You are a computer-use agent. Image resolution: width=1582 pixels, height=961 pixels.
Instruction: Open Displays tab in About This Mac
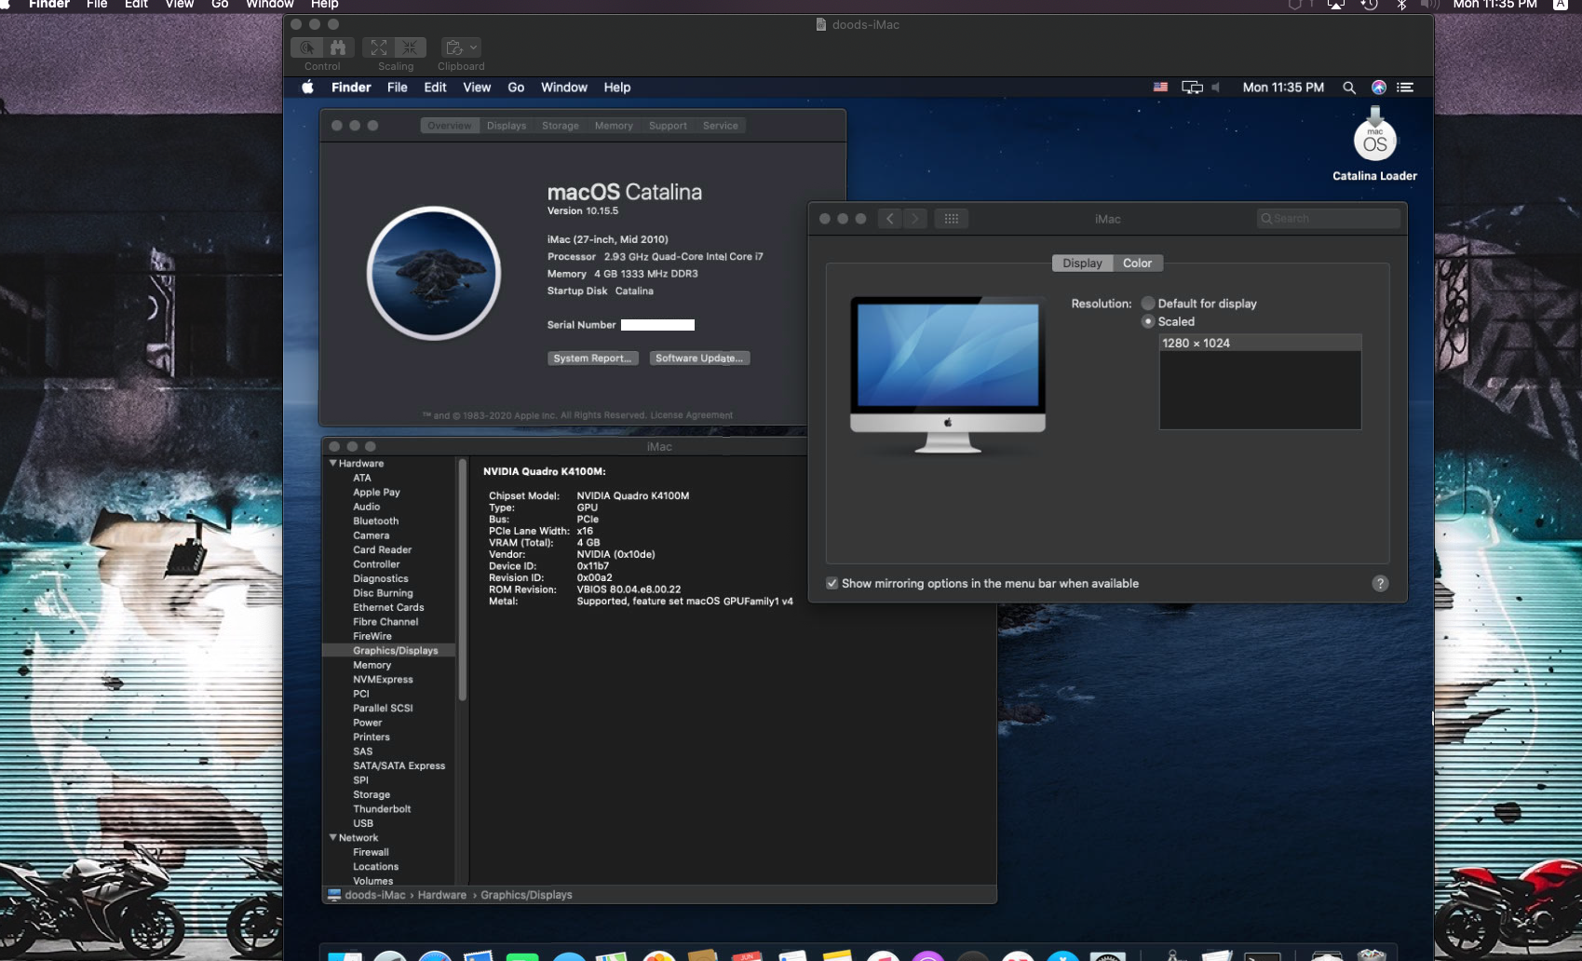tap(507, 126)
